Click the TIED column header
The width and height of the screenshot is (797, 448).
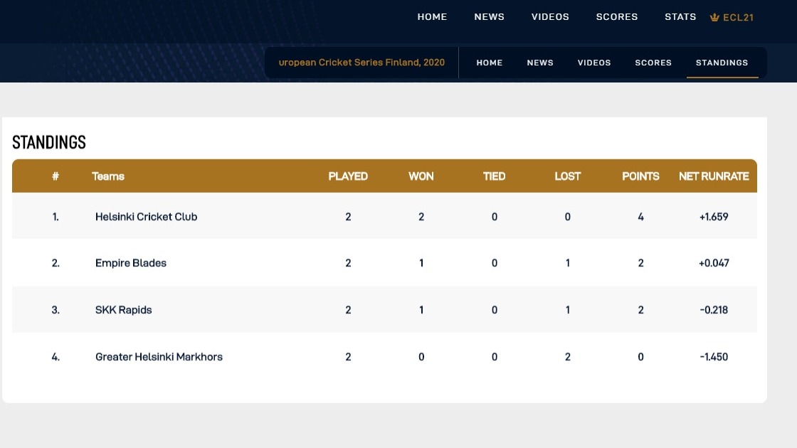point(494,176)
